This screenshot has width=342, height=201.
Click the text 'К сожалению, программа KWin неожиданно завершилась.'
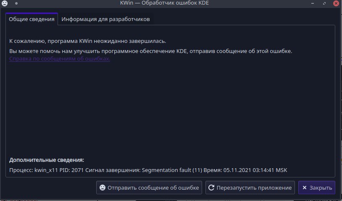(x=88, y=41)
